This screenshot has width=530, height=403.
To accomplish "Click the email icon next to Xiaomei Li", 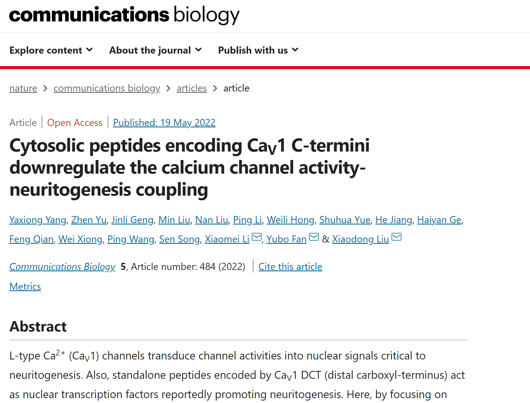I will coord(256,237).
